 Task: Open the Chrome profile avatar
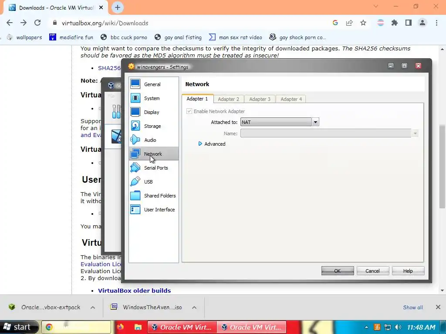point(422,23)
